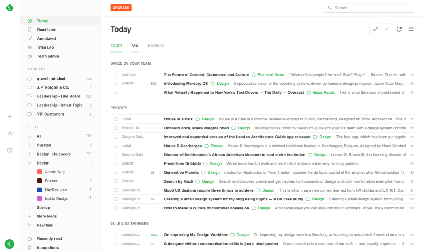
Task: Open the Explore tab
Action: tap(156, 46)
